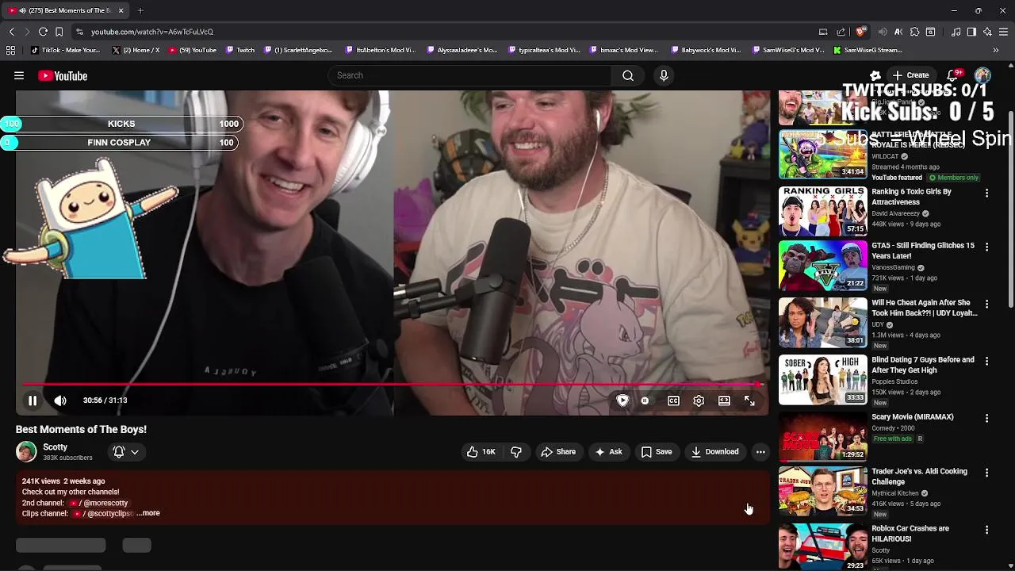Select the Best Moments of The Boys tab

point(67,10)
